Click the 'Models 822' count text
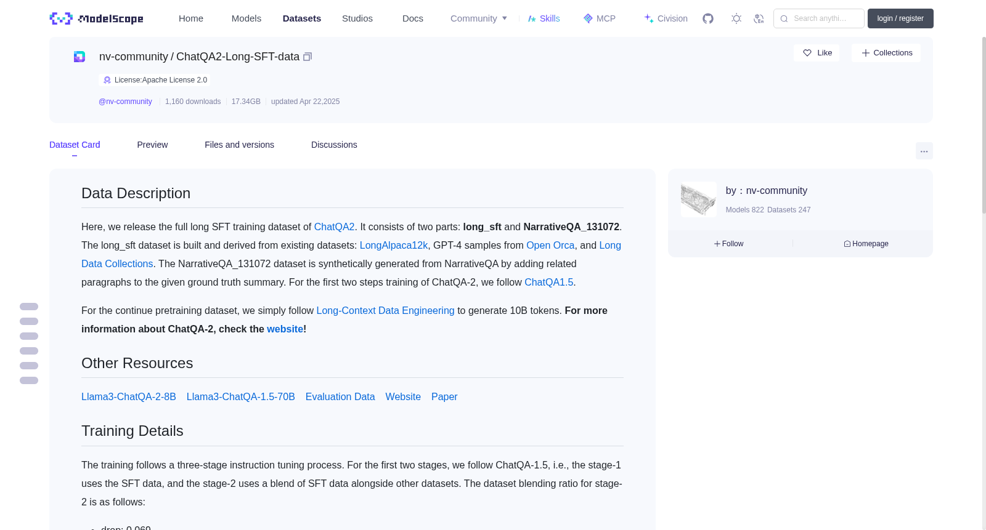Screen dimensions: 986x530 [x=744, y=210]
